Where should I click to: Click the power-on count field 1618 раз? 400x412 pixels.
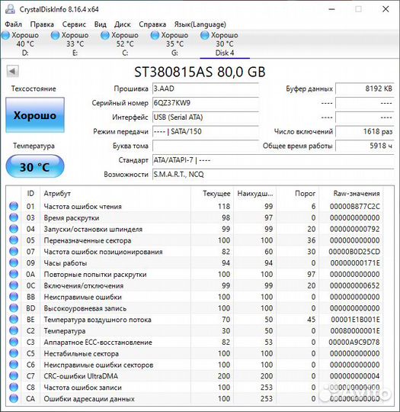(x=365, y=131)
